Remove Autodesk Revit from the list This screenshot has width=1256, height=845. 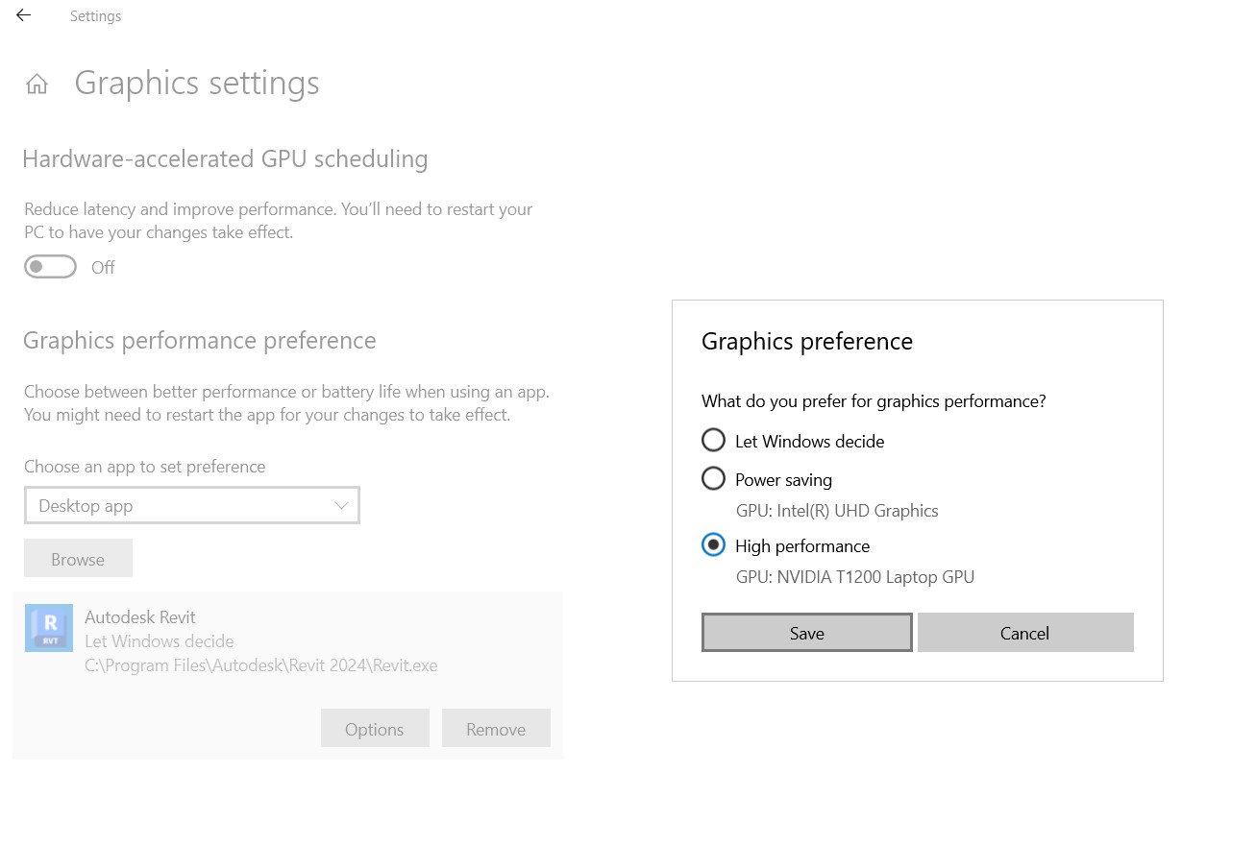(496, 729)
